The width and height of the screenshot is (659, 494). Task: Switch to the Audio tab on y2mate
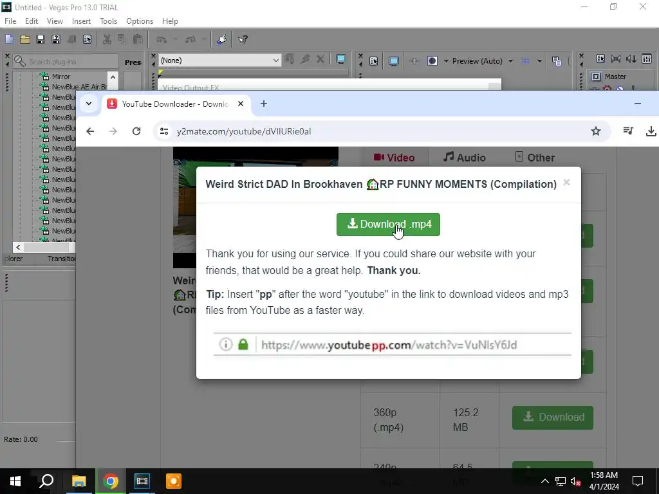pyautogui.click(x=465, y=158)
